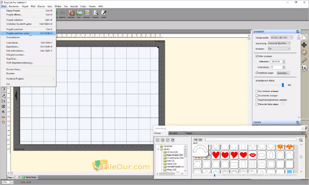The height and width of the screenshot is (185, 309).
Task: Select the red lips shape
Action: [253, 155]
